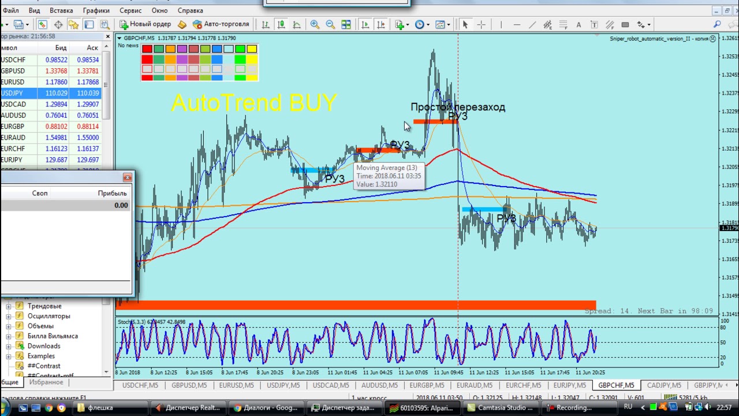Tile chart windows with the grid icon
This screenshot has height=416, width=739.
point(346,24)
